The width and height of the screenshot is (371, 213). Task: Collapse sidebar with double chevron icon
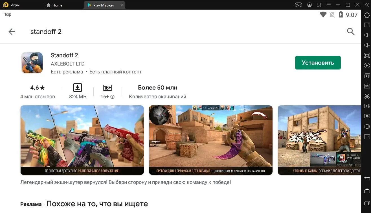(367, 5)
